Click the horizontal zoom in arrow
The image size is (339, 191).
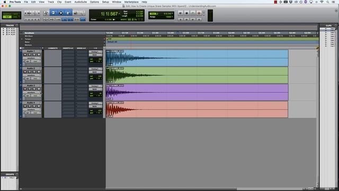(39, 13)
